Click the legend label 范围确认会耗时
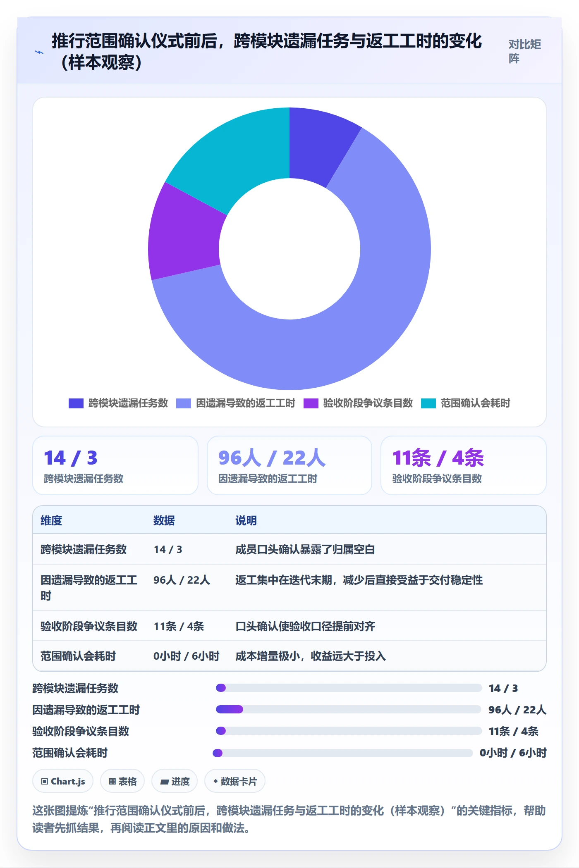 tap(476, 403)
